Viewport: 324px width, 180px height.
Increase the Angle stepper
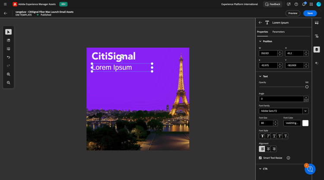coord(306,97)
